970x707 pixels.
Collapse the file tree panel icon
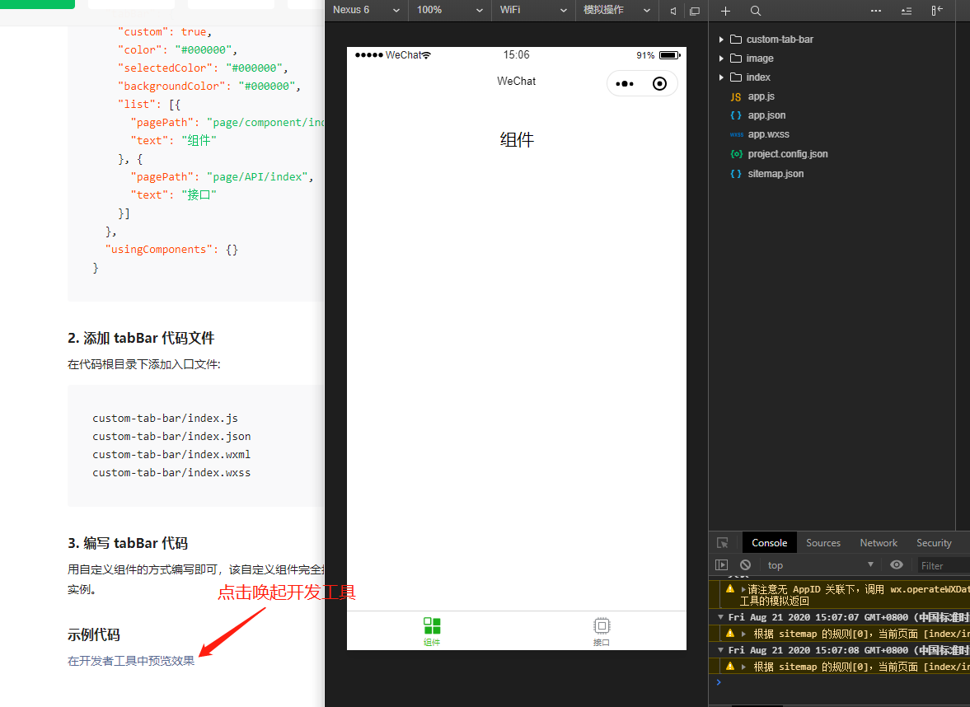click(x=937, y=11)
